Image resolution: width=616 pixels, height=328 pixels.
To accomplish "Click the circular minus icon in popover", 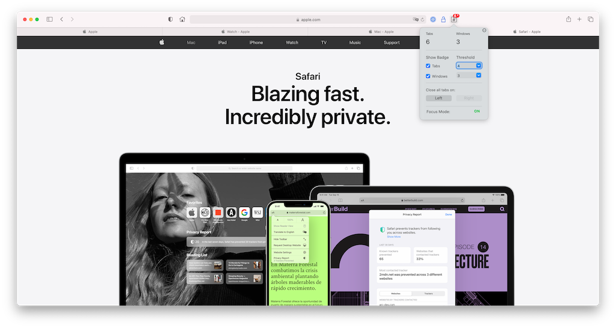I will [x=484, y=30].
